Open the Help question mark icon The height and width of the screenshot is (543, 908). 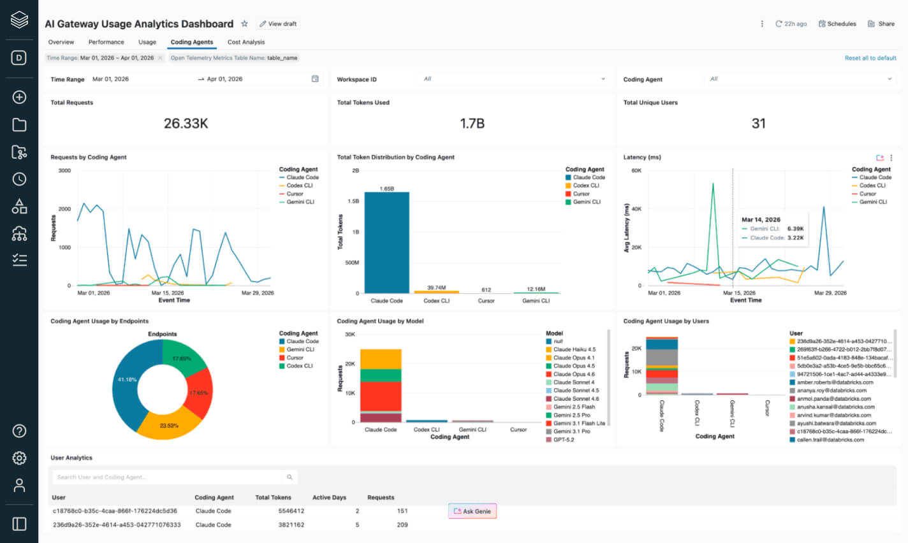pos(19,431)
